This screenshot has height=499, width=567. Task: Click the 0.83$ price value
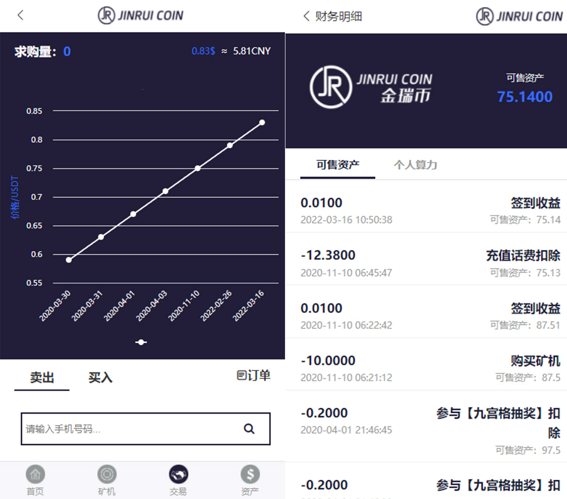203,51
